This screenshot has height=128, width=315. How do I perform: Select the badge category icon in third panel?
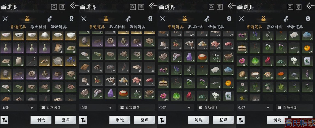229,19
